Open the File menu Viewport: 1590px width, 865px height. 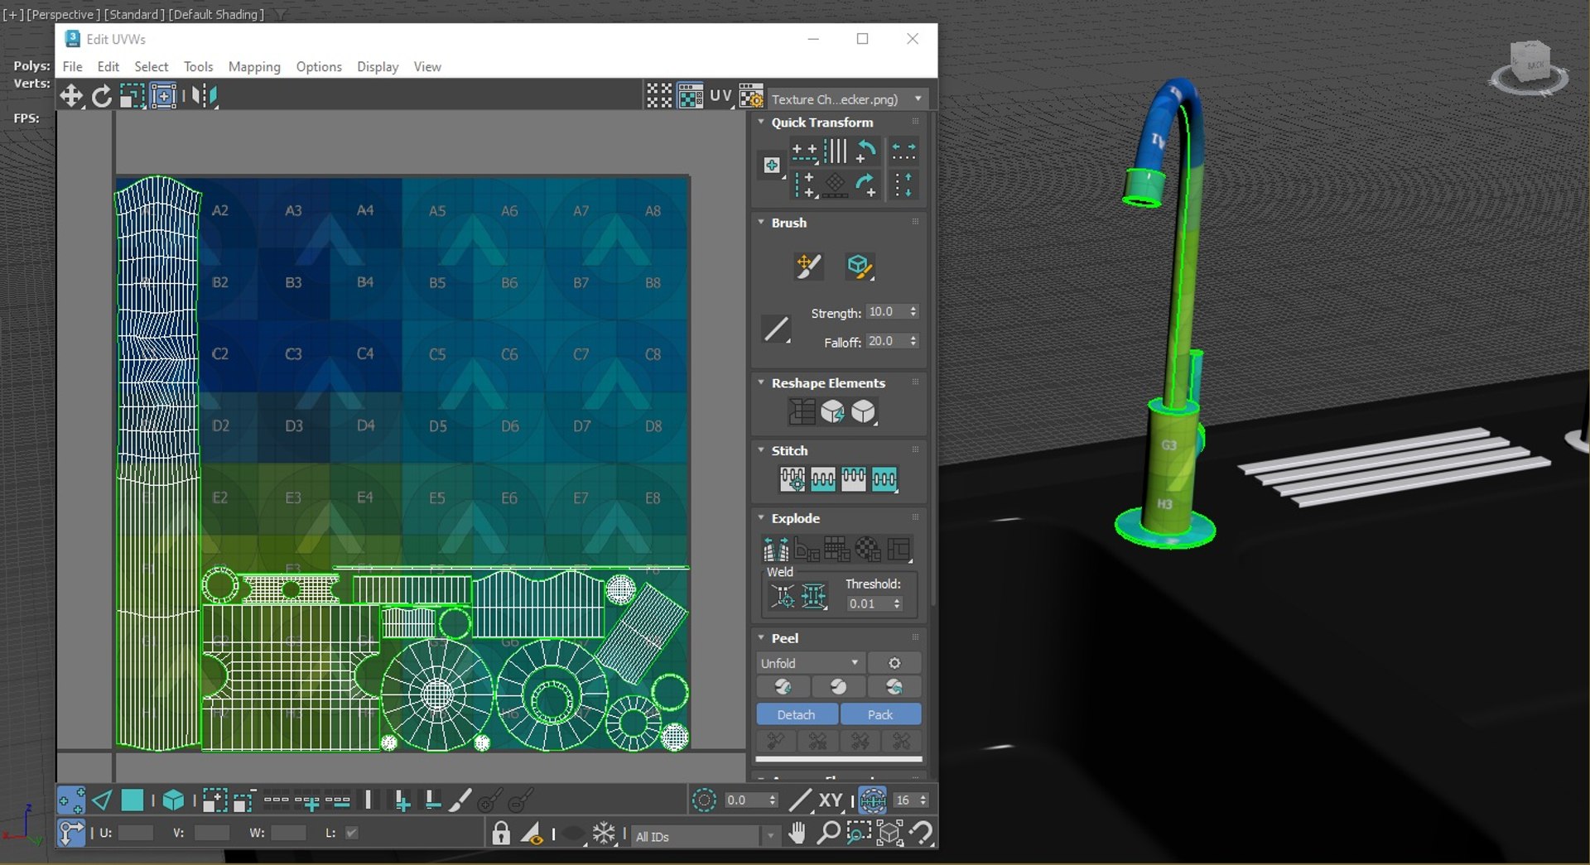tap(73, 67)
